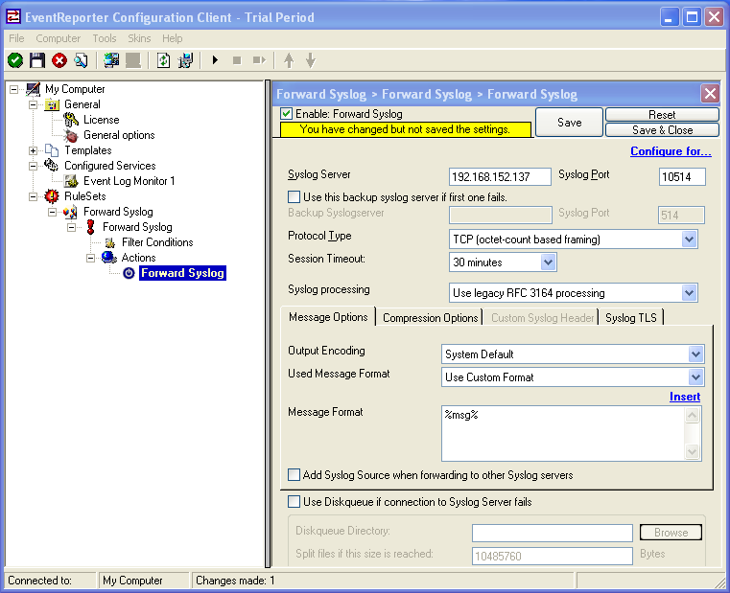Click the Configure for... link
The width and height of the screenshot is (730, 593).
pos(671,151)
